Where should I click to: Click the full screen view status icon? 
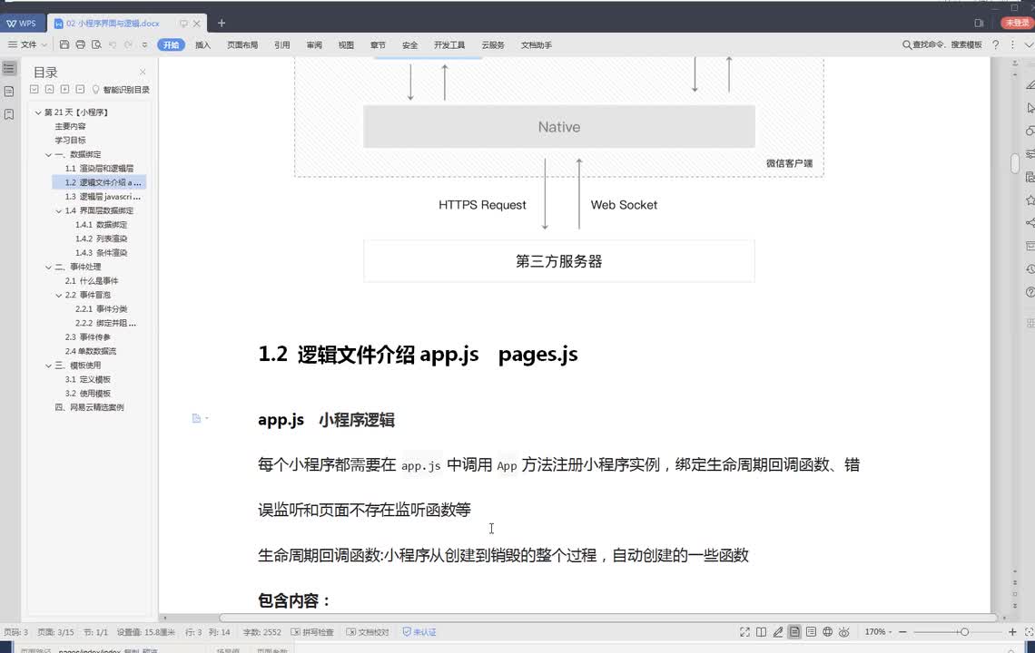(744, 632)
